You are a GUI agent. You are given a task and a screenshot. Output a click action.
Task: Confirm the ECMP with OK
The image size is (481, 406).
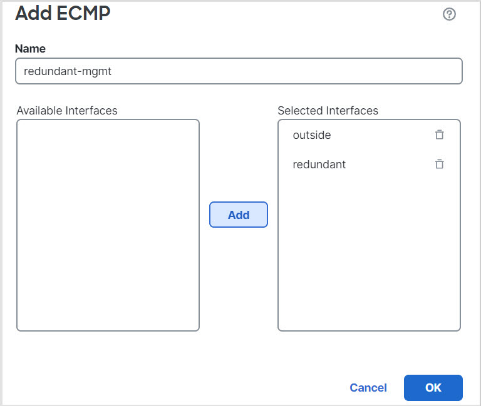(x=433, y=388)
